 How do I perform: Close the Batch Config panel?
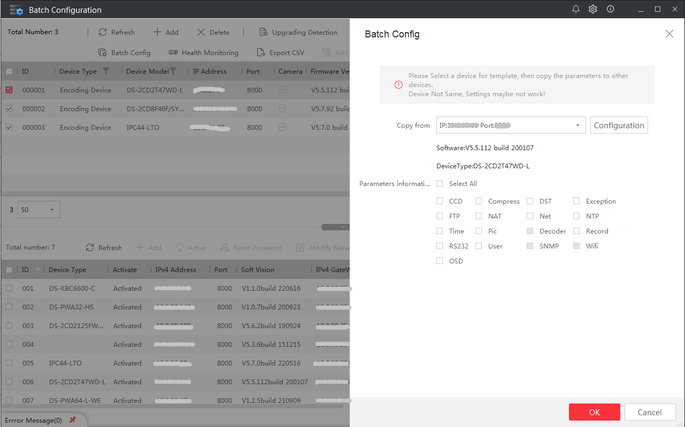pos(669,34)
